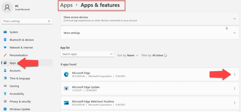241x112 pixels.
Task: Open Accessibility settings
Action: (x=17, y=94)
